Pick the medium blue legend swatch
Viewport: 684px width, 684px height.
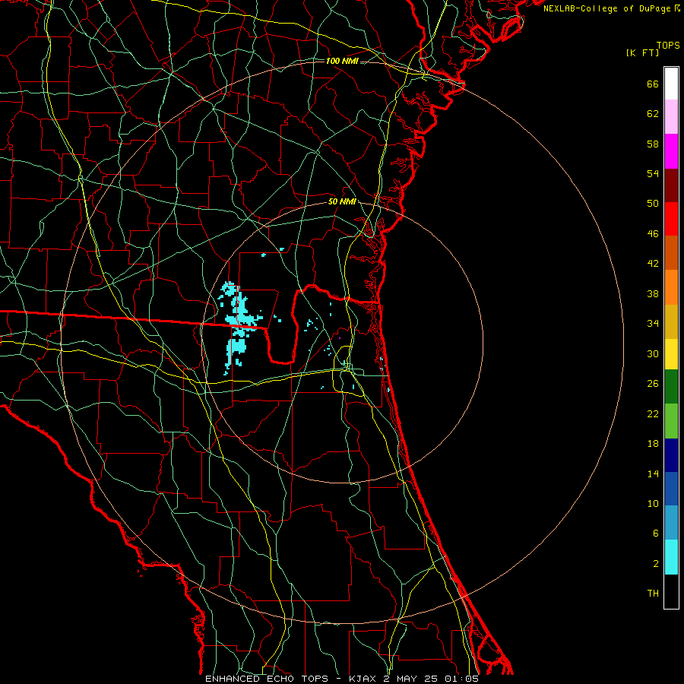(671, 489)
